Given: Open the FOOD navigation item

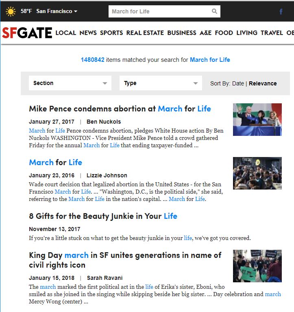Looking at the screenshot, I should coord(224,33).
